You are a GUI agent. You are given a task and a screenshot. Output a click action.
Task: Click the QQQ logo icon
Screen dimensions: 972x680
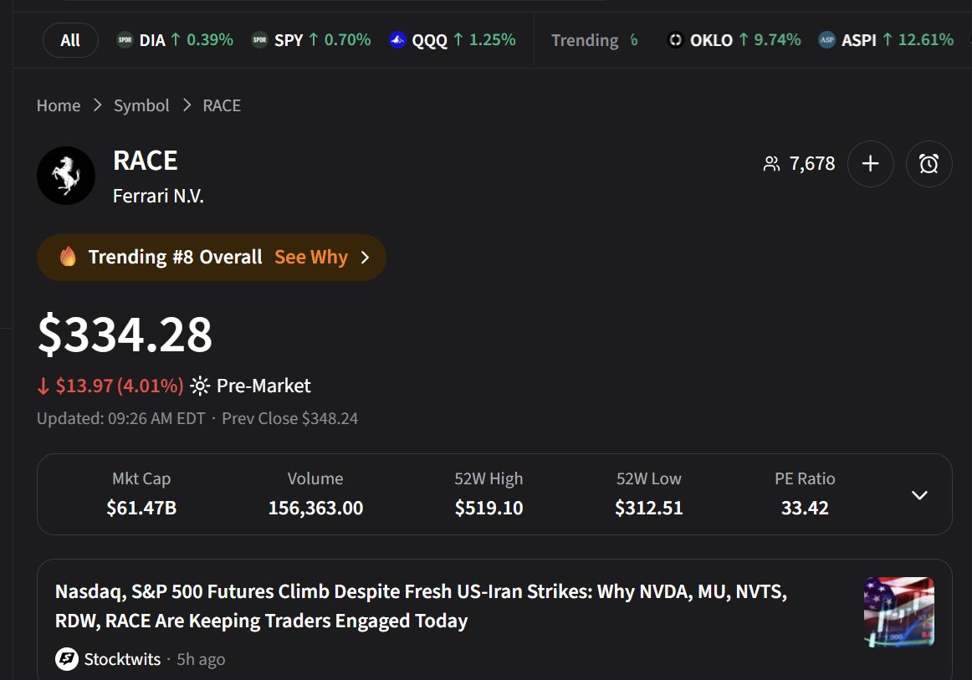pos(397,40)
